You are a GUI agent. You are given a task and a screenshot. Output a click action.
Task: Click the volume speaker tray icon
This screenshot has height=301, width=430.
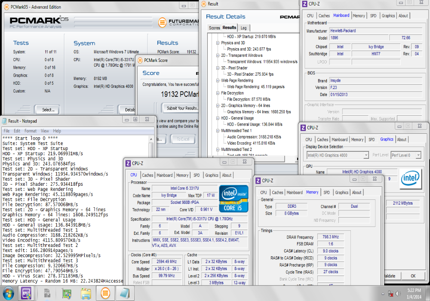(398, 294)
